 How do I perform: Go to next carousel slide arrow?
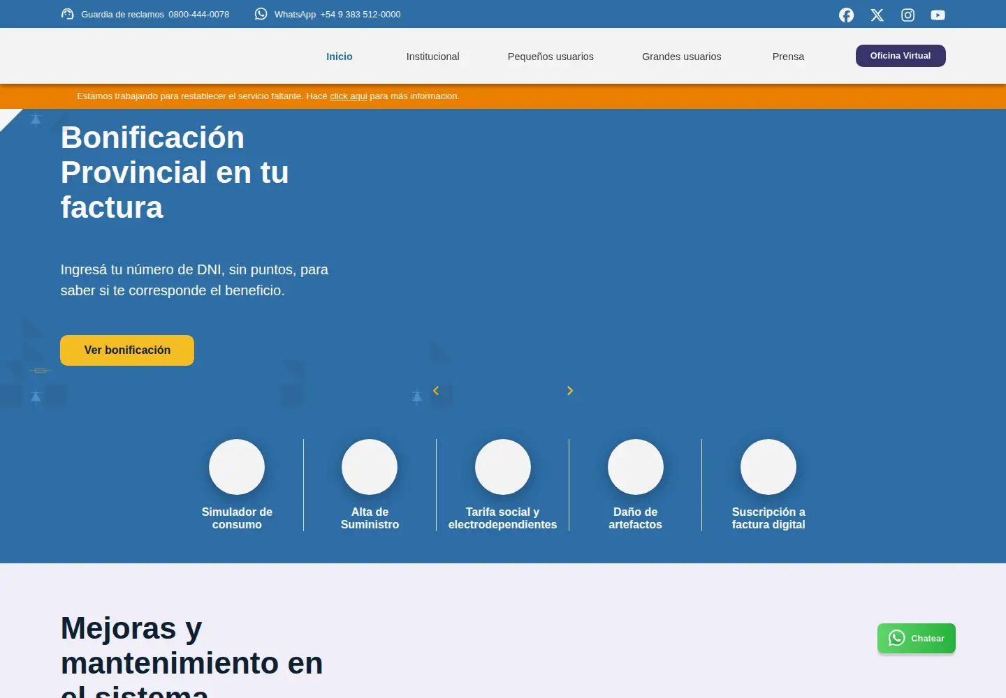click(x=570, y=391)
